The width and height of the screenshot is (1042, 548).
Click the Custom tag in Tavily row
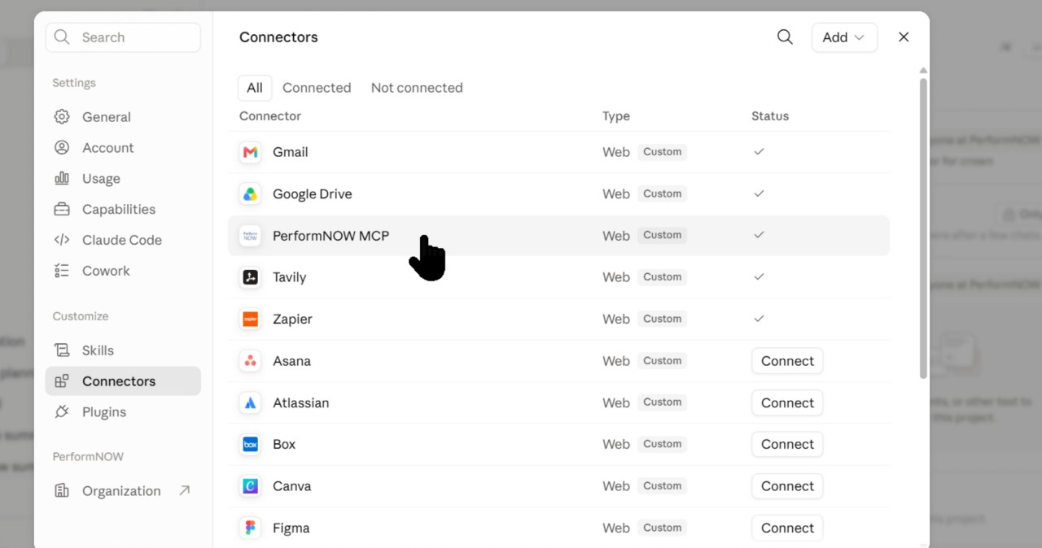click(x=663, y=277)
